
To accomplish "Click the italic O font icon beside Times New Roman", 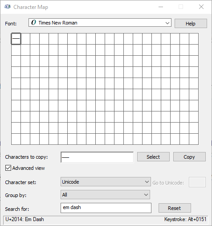I will click(33, 23).
